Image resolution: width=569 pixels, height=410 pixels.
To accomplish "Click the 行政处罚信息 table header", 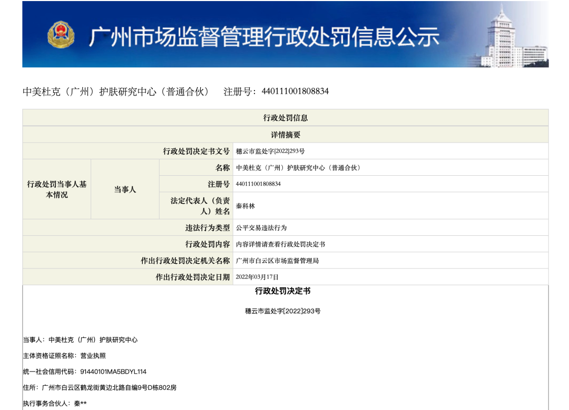I will pyautogui.click(x=285, y=118).
